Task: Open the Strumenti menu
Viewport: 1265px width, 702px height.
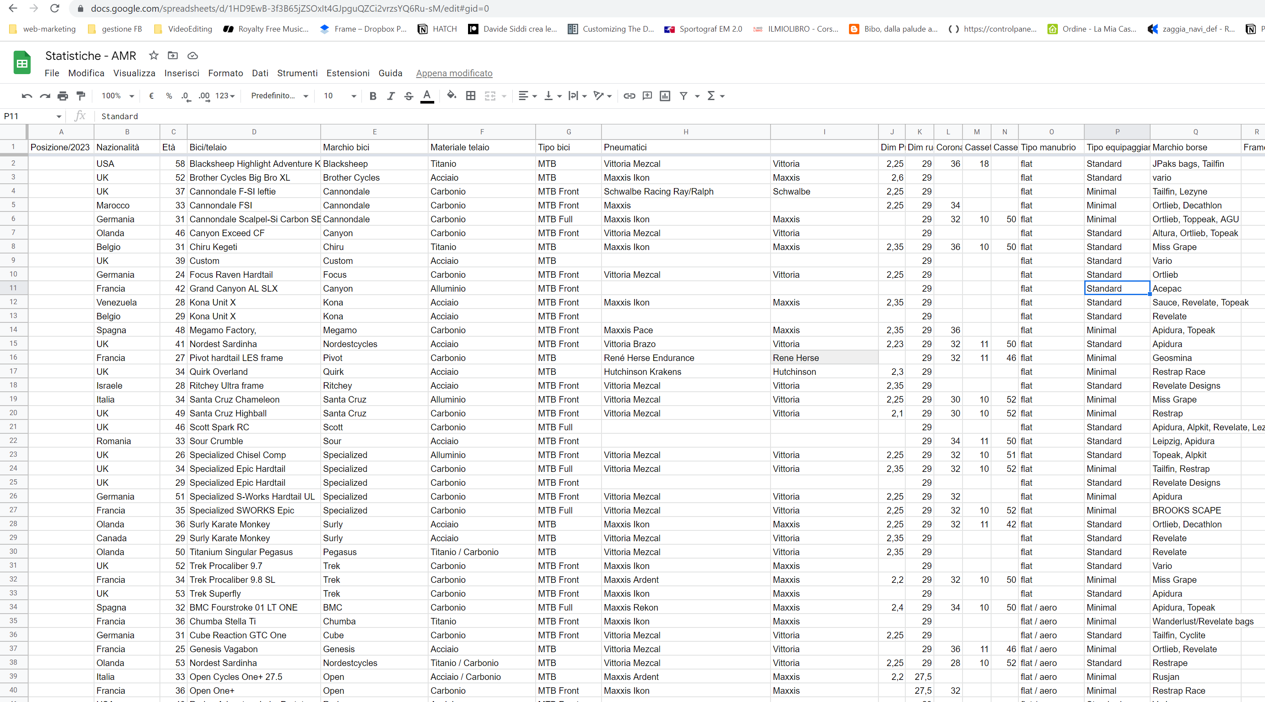Action: (x=297, y=73)
